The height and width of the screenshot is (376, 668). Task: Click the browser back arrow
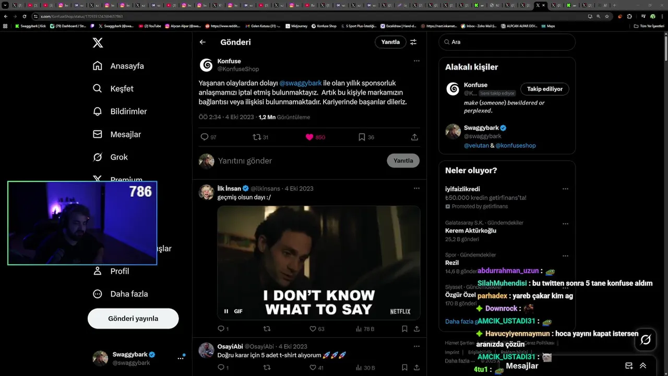(x=6, y=16)
